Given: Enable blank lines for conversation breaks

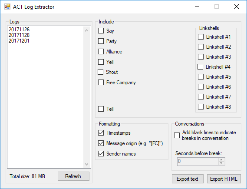Looking at the screenshot, I should [177, 135].
